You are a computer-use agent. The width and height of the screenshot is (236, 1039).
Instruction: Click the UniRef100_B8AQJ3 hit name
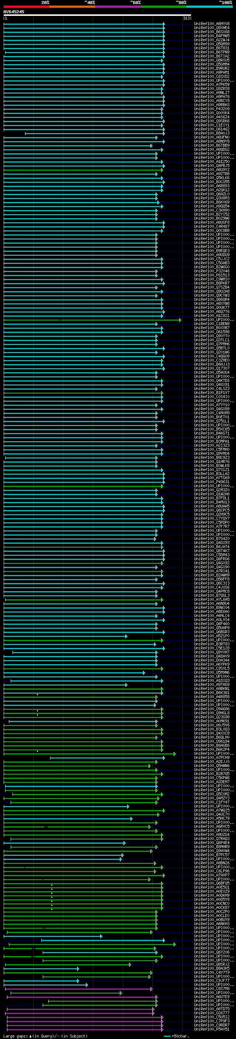[x=212, y=133]
